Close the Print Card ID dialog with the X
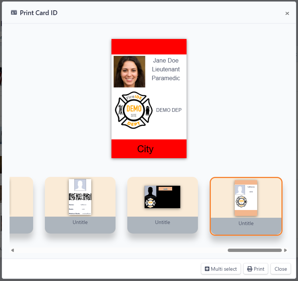298x281 pixels. click(287, 13)
